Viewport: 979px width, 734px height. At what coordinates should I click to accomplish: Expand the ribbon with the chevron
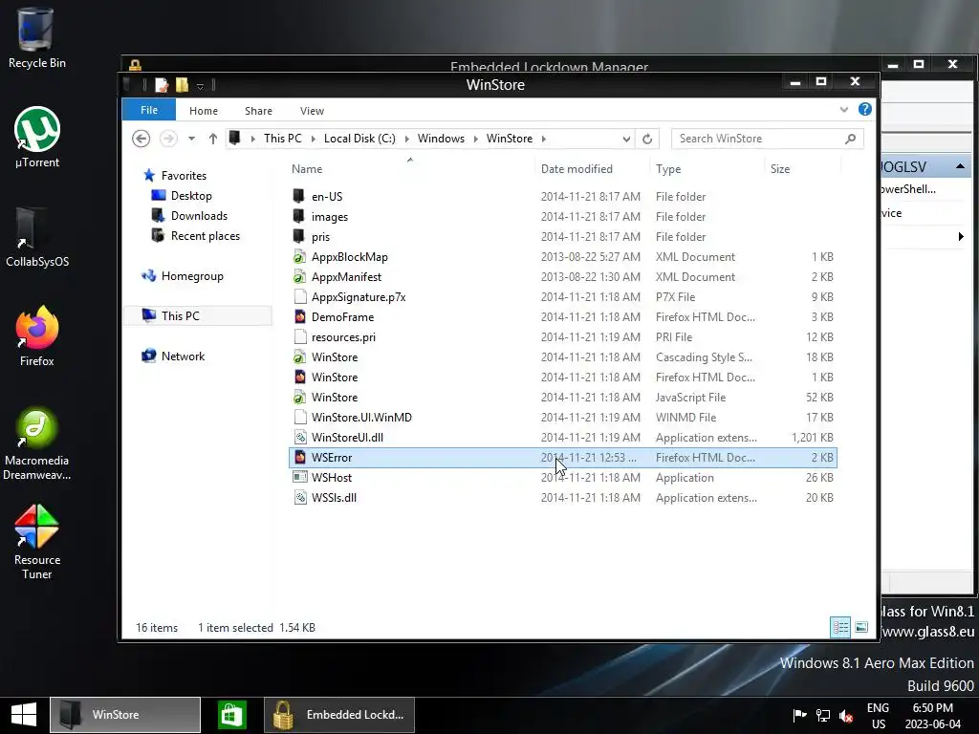844,110
